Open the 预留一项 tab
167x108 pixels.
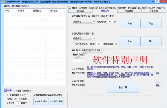(x=161, y=8)
